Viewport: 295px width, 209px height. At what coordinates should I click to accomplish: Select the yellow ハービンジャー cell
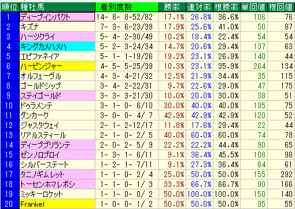[x=57, y=66]
